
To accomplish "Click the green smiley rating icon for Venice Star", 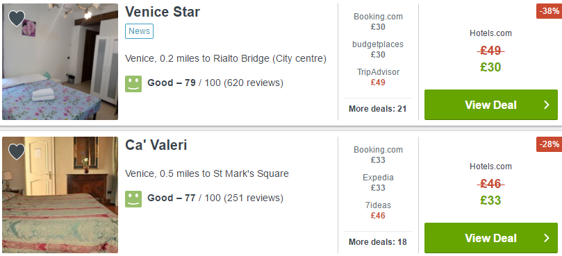I will pos(133,84).
